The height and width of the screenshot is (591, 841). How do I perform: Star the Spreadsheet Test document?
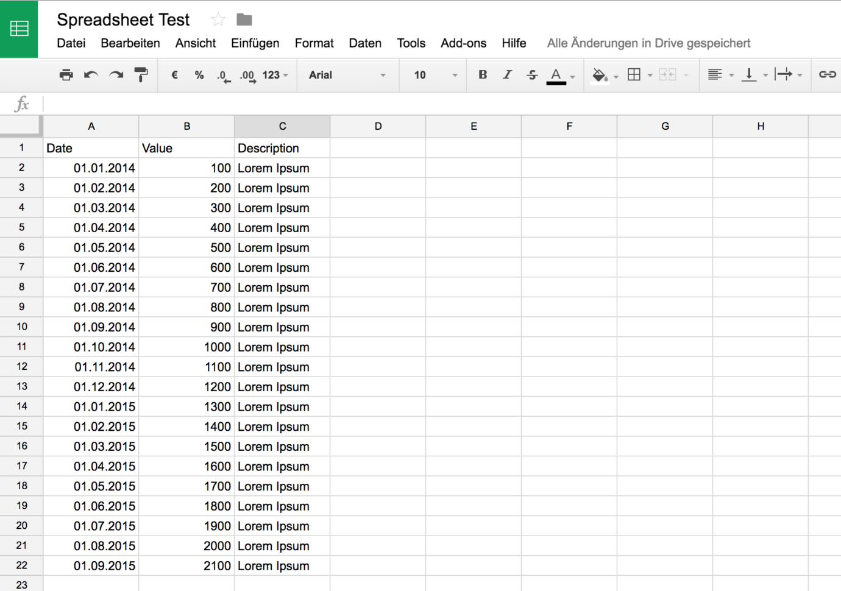click(x=217, y=19)
